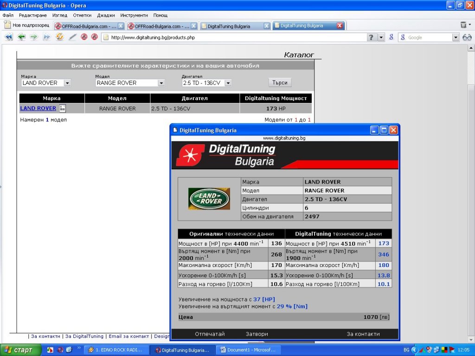The width and height of the screenshot is (475, 356).
Task: Click the price value 1070 лв
Action: [377, 317]
